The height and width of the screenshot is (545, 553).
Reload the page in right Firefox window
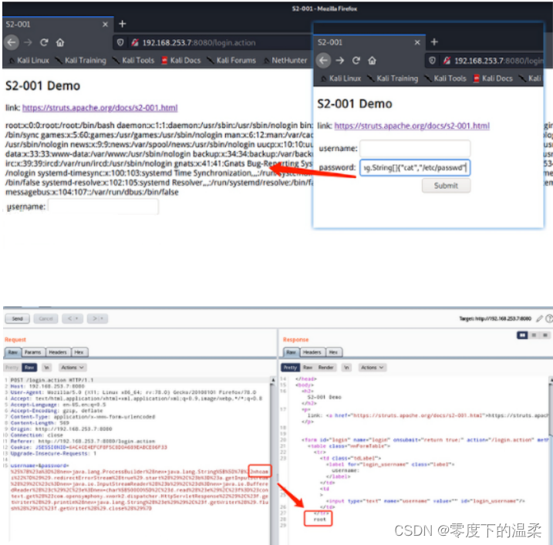click(x=356, y=61)
